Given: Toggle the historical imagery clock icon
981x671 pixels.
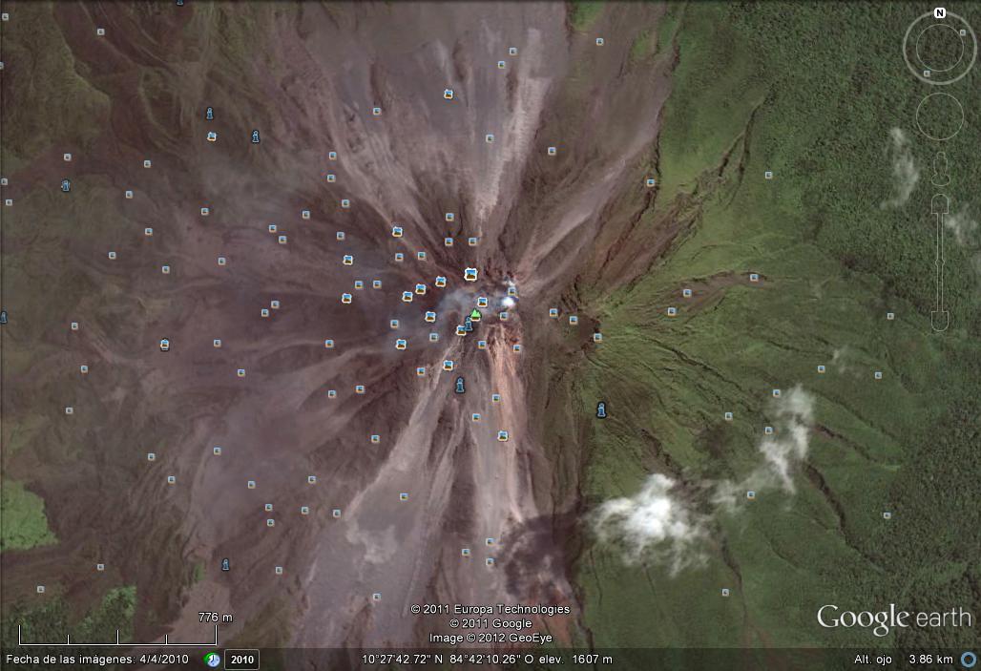Looking at the screenshot, I should 213,660.
